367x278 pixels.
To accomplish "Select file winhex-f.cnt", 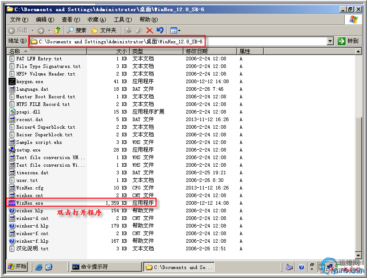I will point(32,233).
